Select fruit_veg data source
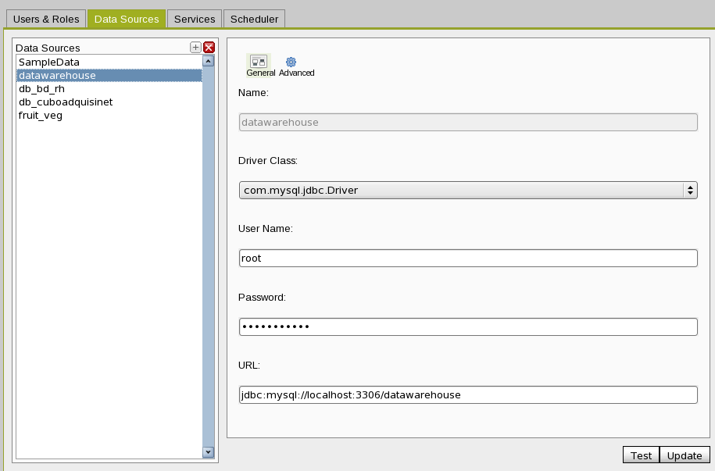The image size is (715, 471). click(x=41, y=116)
